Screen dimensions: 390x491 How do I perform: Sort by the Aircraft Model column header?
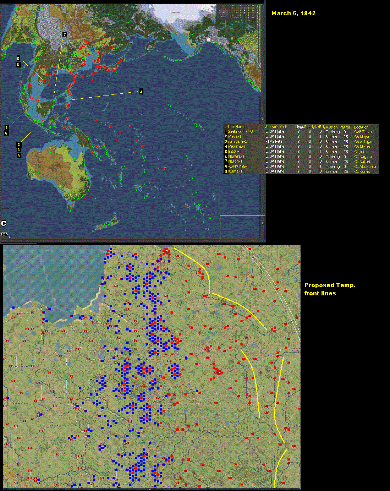pos(276,127)
